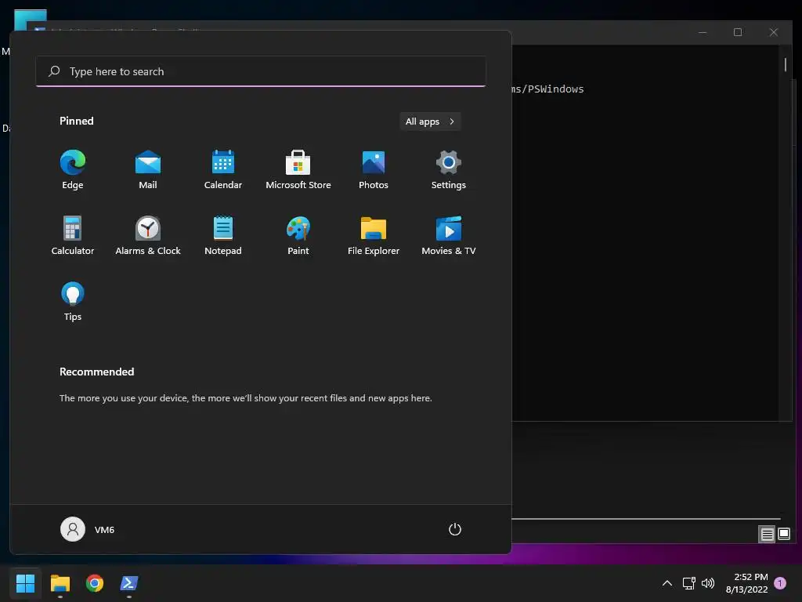802x602 pixels.
Task: Launch the Mail app
Action: (x=148, y=170)
